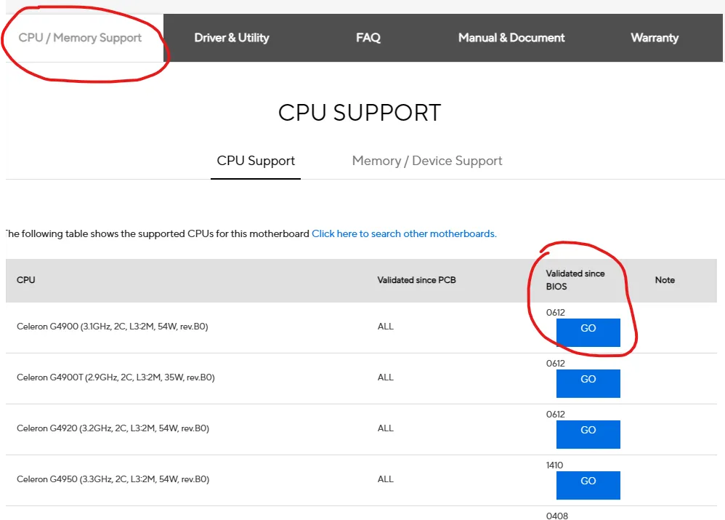725x520 pixels.
Task: Open the FAQ section
Action: pos(368,37)
